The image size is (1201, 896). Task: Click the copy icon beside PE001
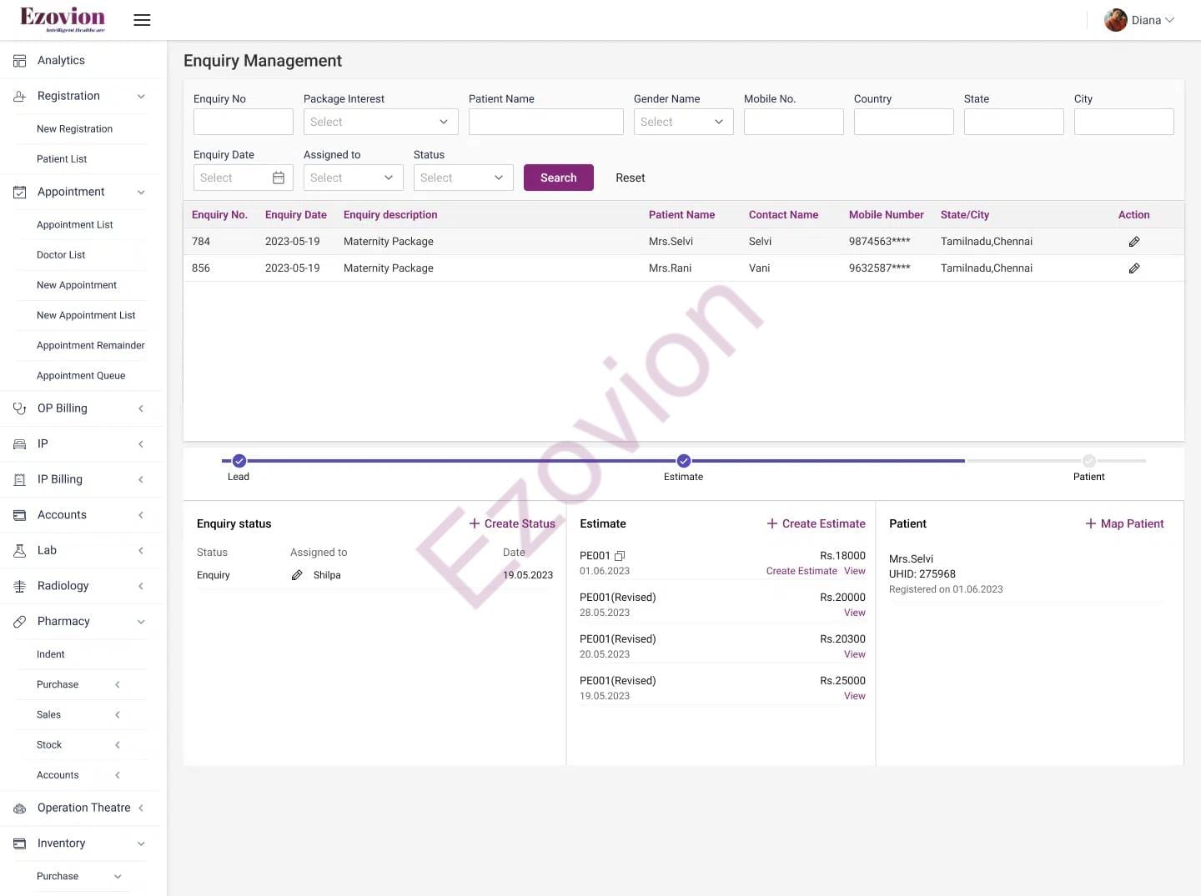coord(620,556)
